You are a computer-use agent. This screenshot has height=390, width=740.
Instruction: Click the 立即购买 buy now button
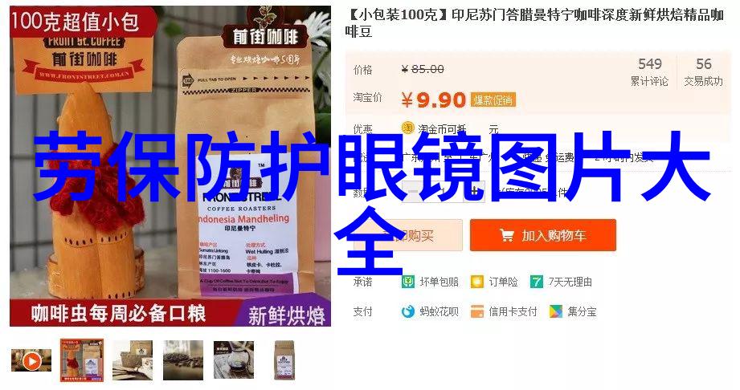click(408, 235)
